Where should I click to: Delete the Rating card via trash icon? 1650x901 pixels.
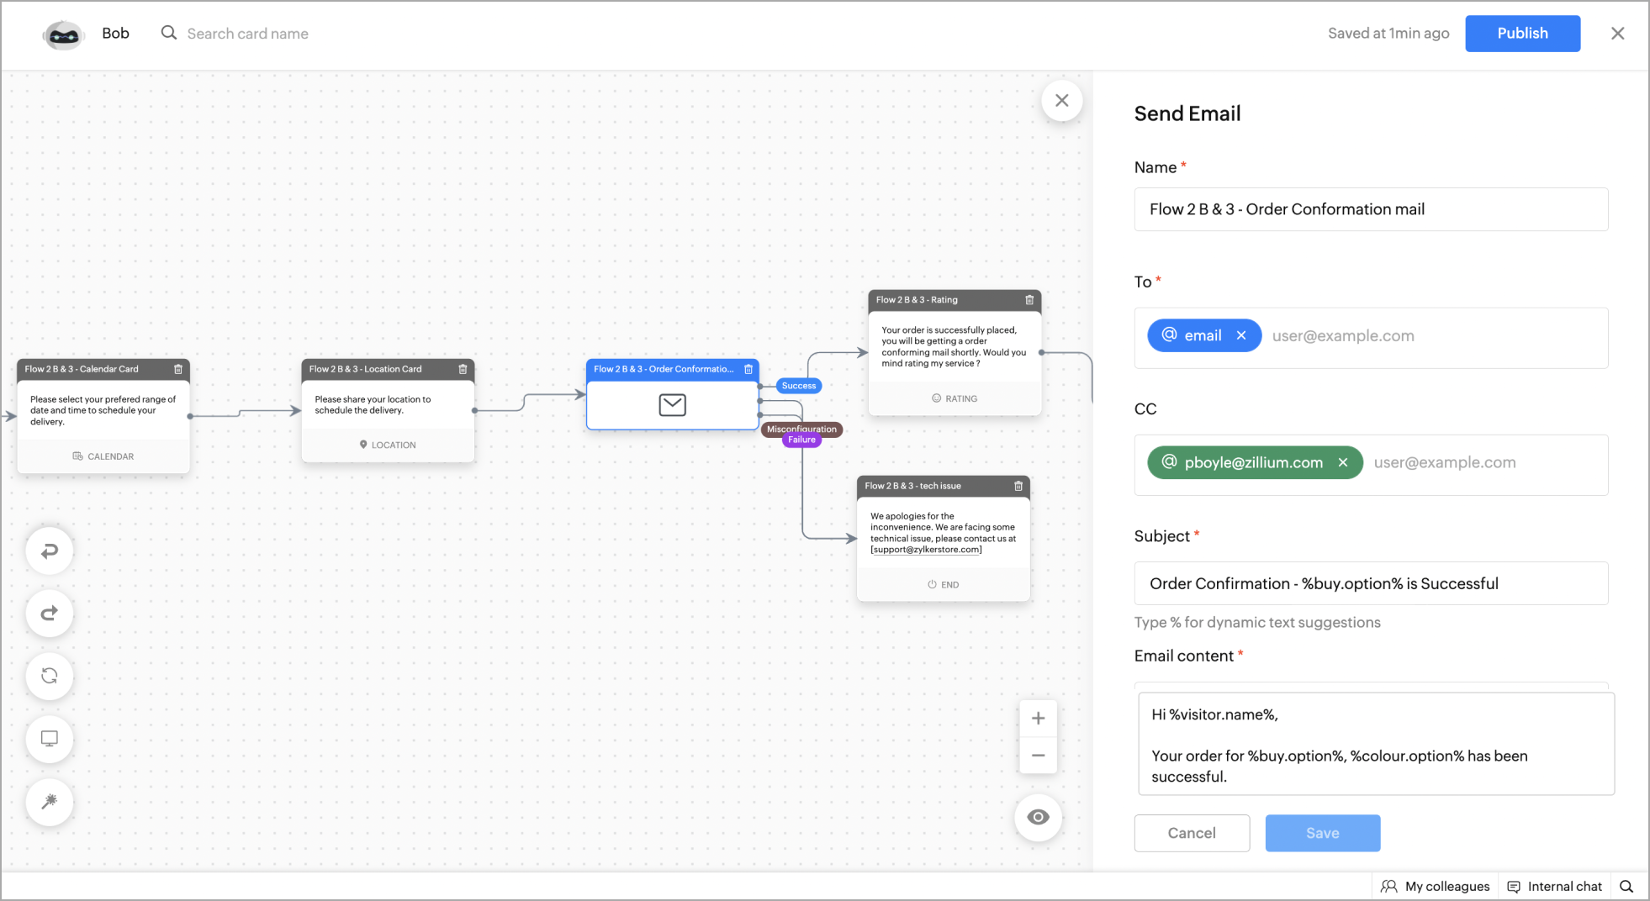pyautogui.click(x=1029, y=300)
